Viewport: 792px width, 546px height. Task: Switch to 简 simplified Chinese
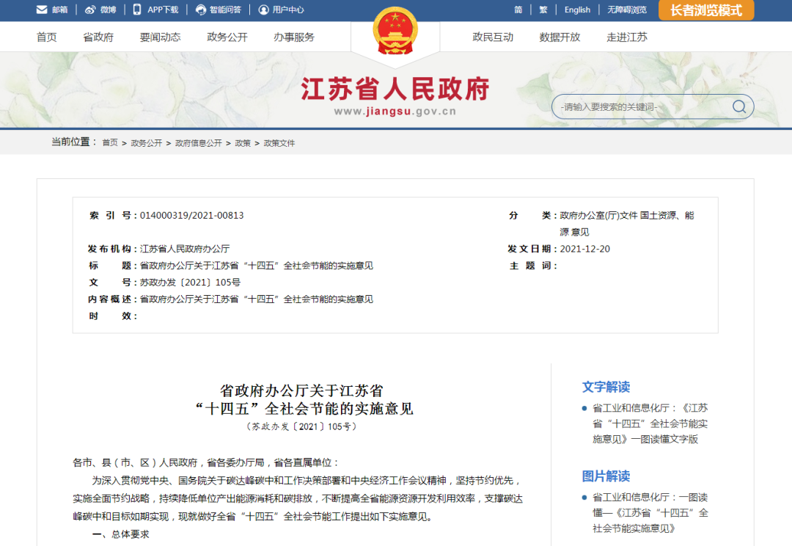(x=518, y=10)
